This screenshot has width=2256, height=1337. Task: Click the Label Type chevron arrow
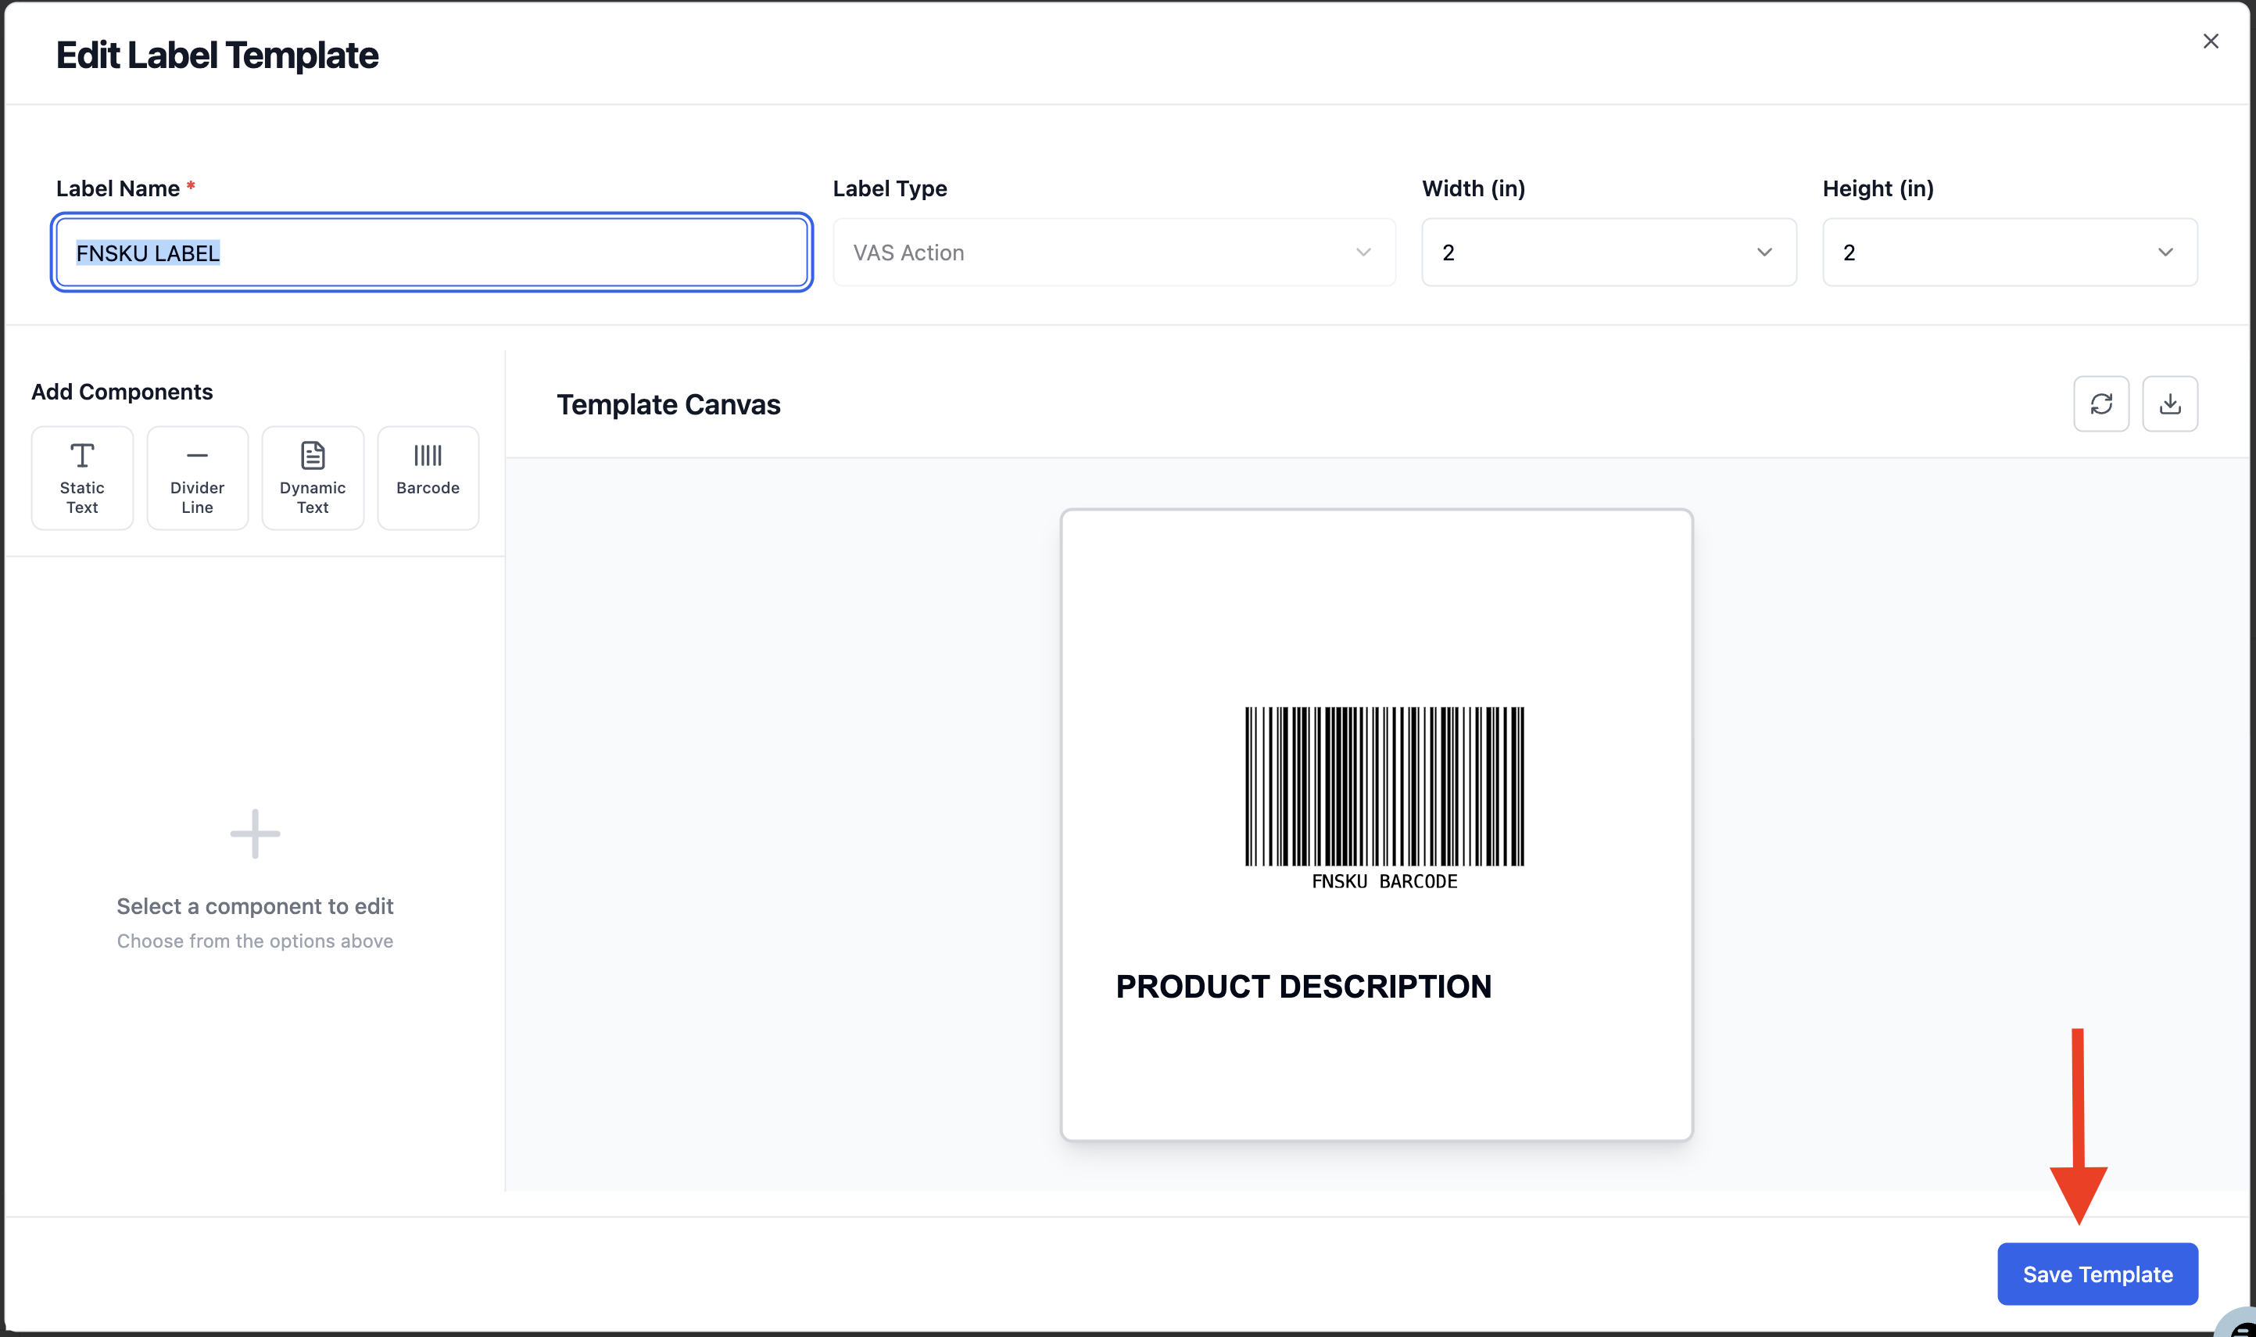pos(1363,253)
